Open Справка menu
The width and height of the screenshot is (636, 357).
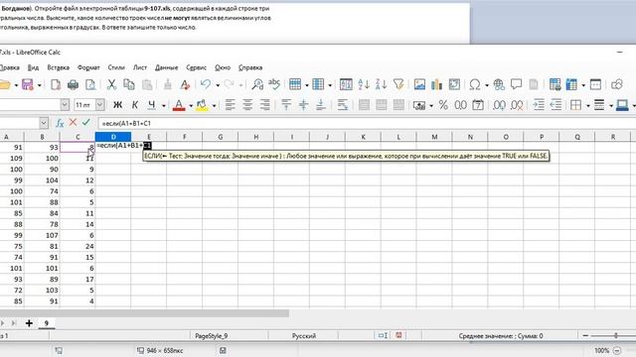pyautogui.click(x=250, y=67)
